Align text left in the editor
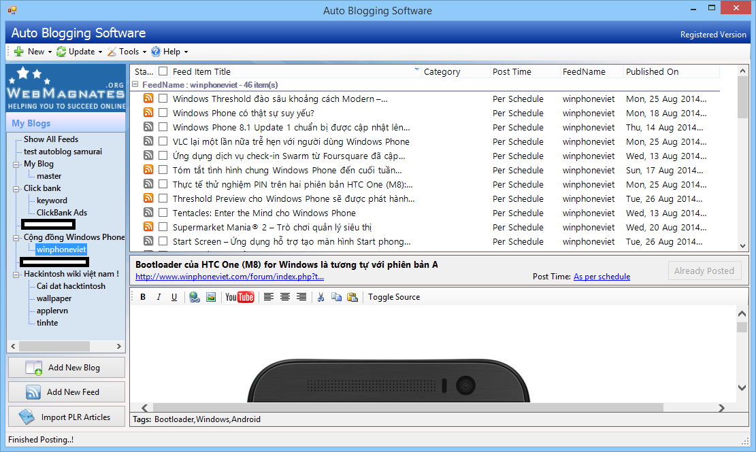Screen dimensions: 756x452 pyautogui.click(x=269, y=297)
